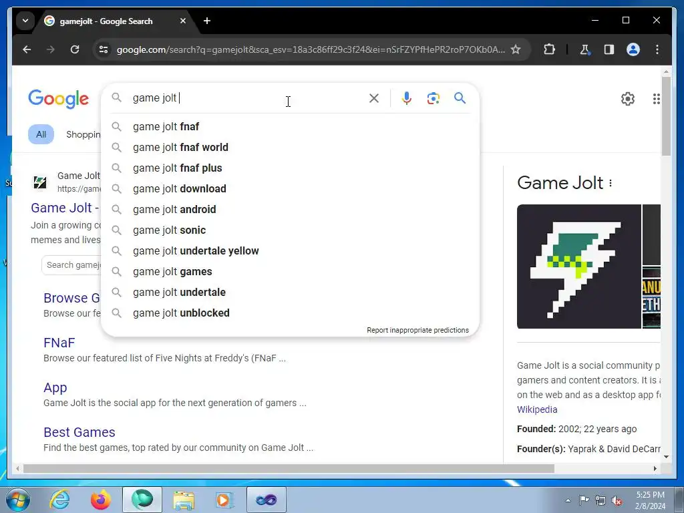This screenshot has height=513, width=684.
Task: Open Chrome Labs flask icon
Action: tap(585, 49)
